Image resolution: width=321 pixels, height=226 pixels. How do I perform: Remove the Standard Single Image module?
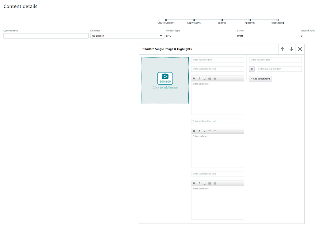(x=300, y=49)
